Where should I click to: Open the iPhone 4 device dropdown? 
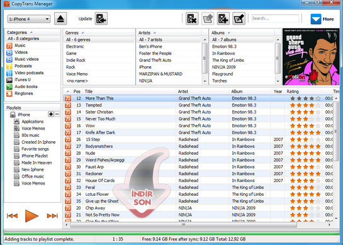tap(29, 19)
